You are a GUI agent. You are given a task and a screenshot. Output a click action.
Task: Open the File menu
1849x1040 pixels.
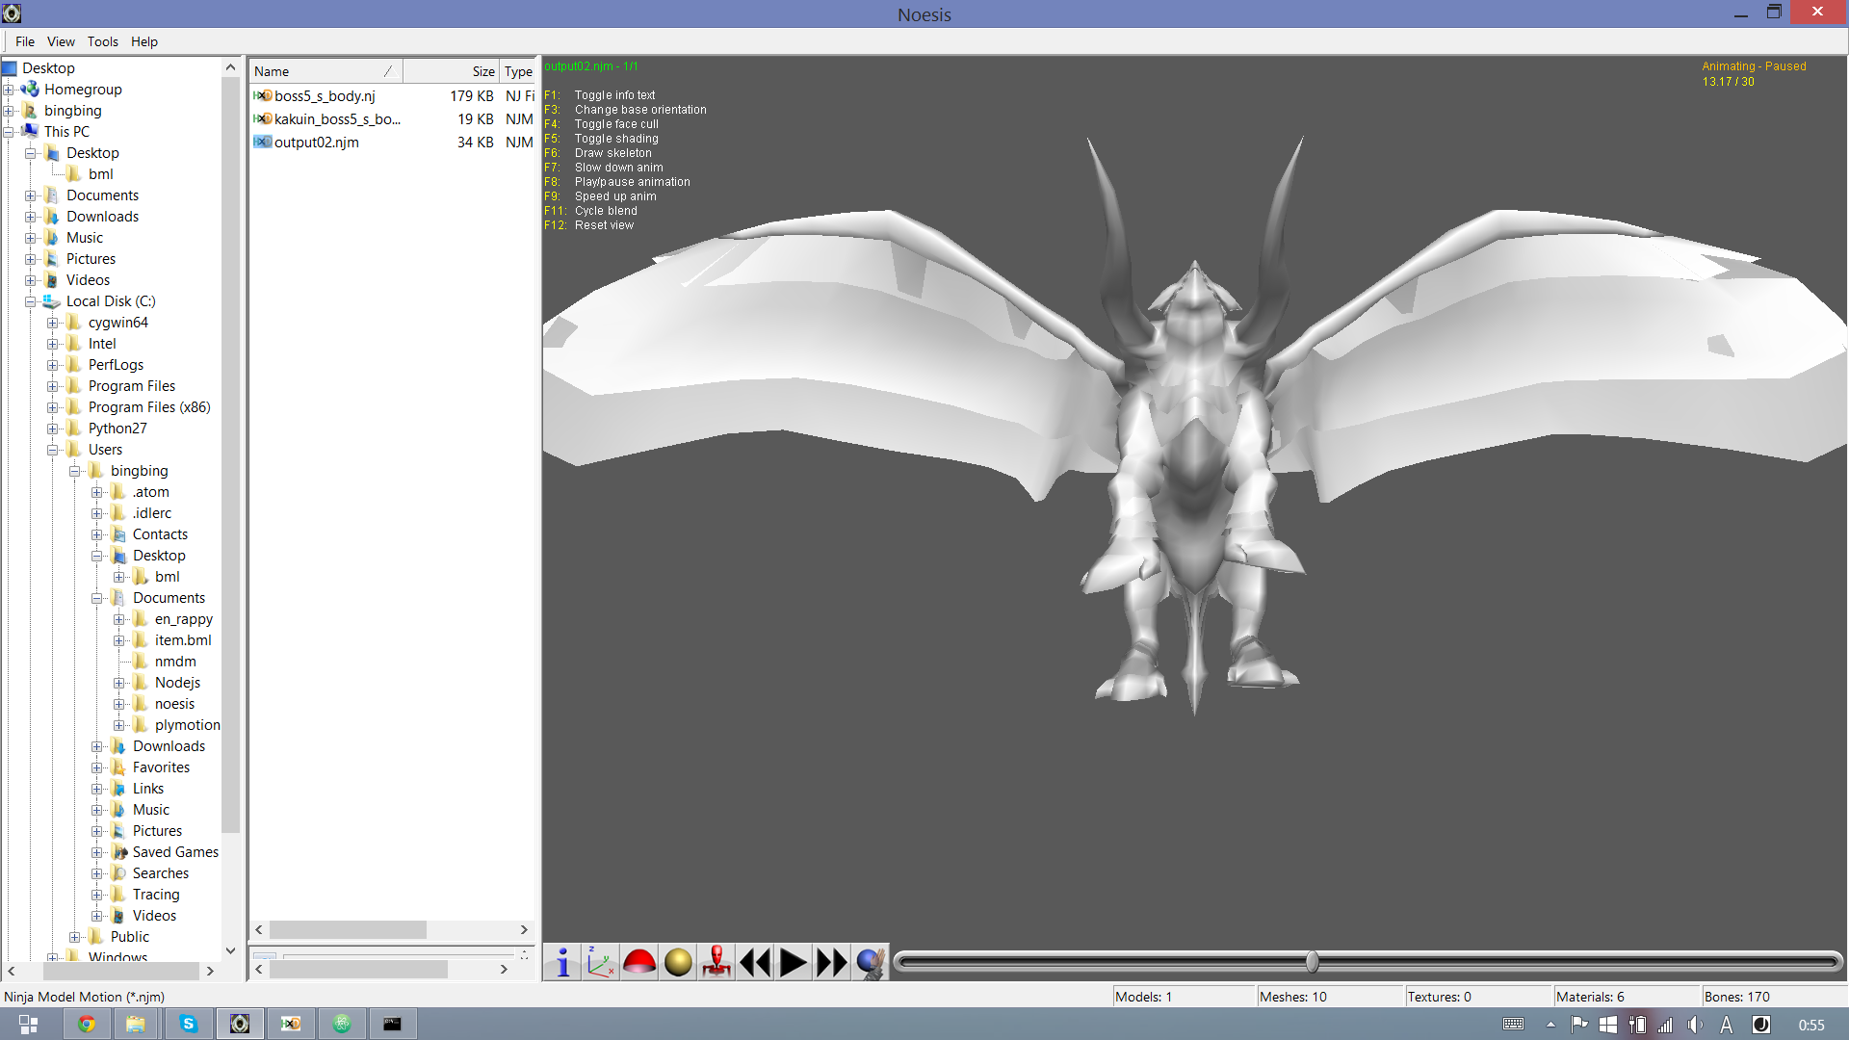click(25, 41)
